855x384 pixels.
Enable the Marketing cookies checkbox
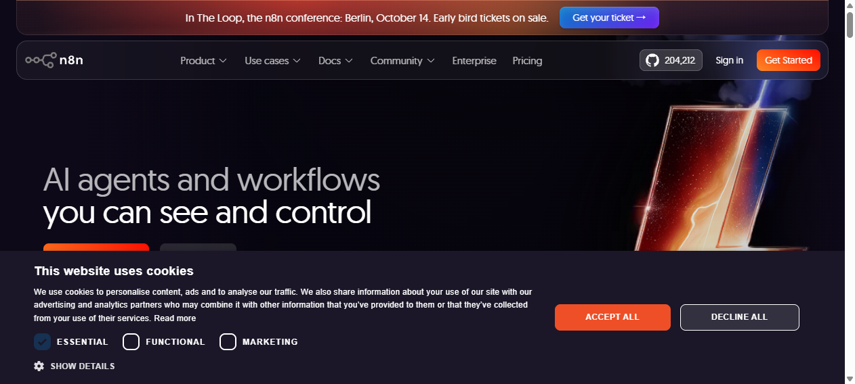pos(228,342)
